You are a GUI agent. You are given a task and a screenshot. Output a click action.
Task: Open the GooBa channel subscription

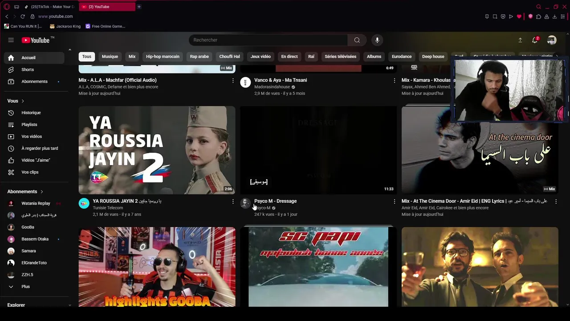click(x=34, y=227)
